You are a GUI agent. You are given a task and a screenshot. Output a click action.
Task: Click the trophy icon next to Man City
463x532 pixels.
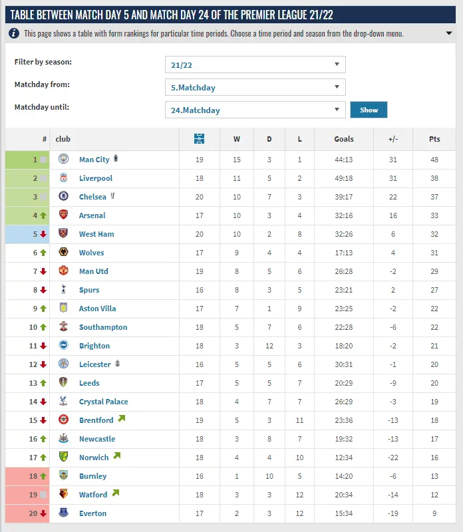117,159
